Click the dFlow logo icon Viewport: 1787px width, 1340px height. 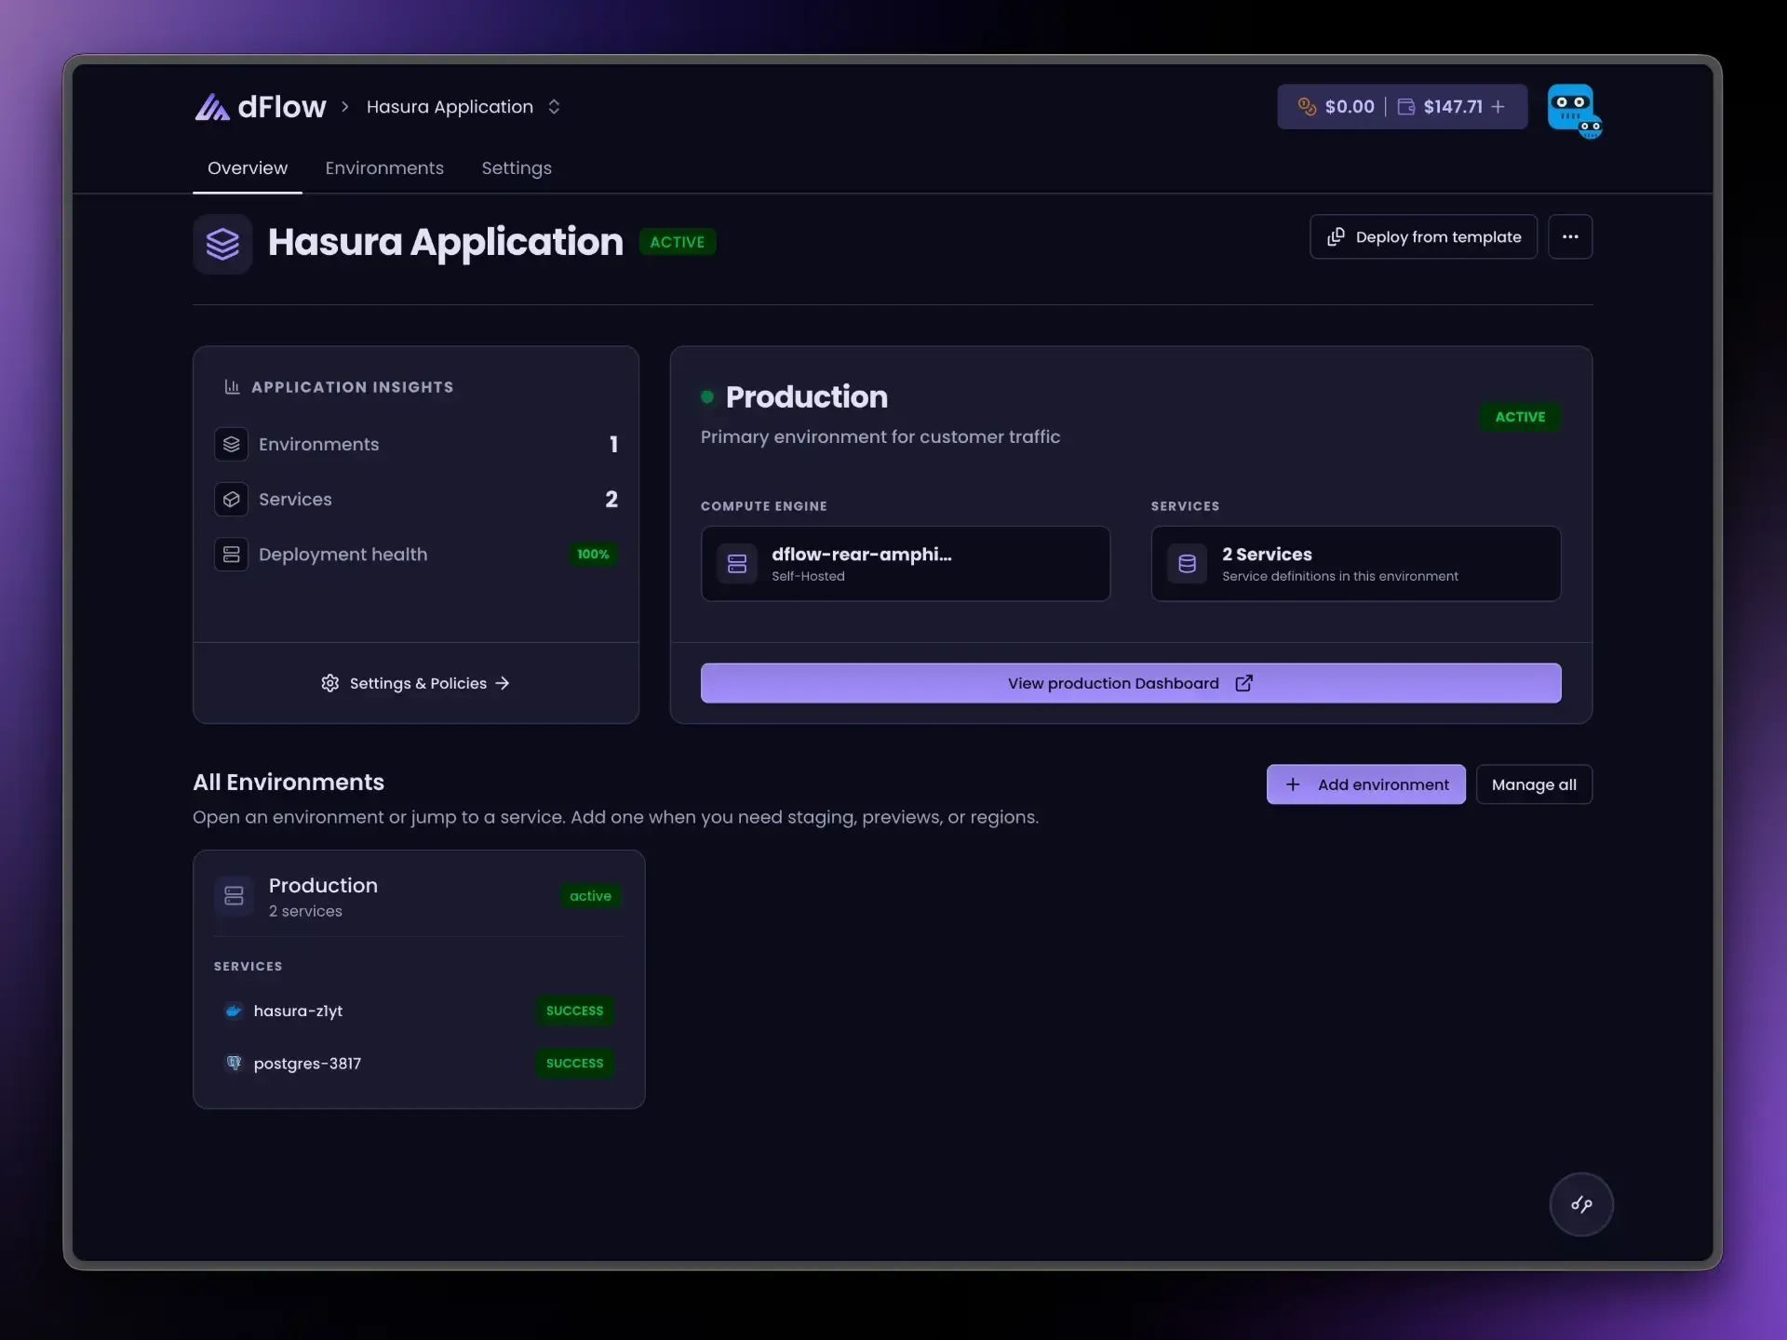tap(212, 107)
